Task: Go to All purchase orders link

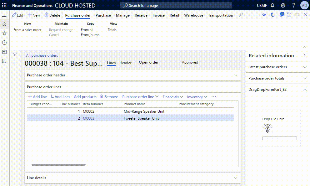Action: pyautogui.click(x=42, y=55)
